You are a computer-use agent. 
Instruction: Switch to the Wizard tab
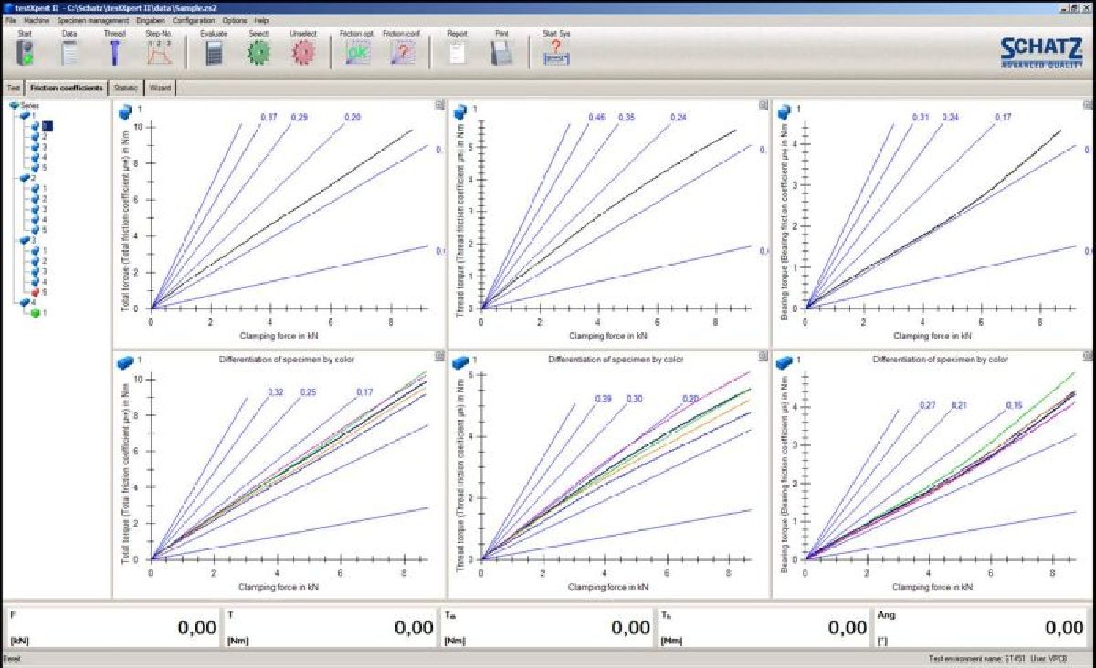159,88
